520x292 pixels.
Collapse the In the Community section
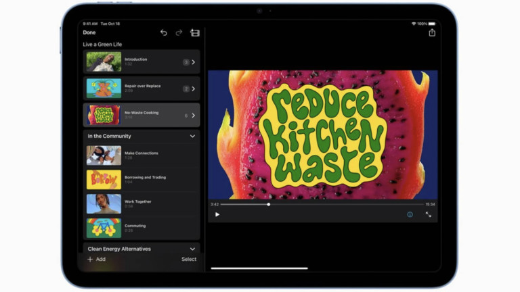coord(192,136)
